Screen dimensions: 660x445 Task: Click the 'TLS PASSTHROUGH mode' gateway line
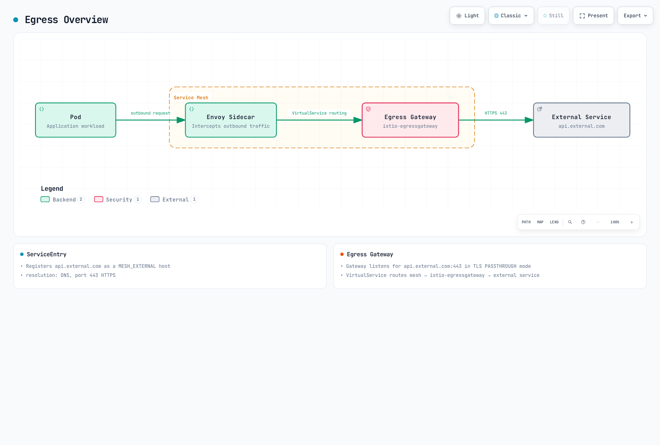coord(438,266)
